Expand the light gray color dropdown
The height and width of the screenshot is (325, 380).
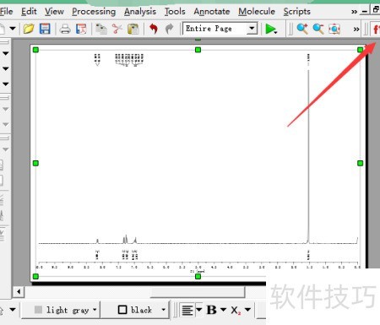coord(95,310)
